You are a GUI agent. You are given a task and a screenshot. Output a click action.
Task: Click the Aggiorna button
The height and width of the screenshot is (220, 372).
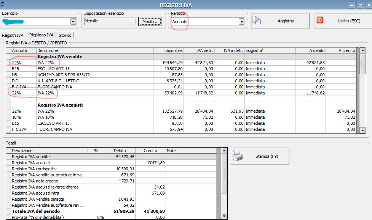click(x=280, y=21)
